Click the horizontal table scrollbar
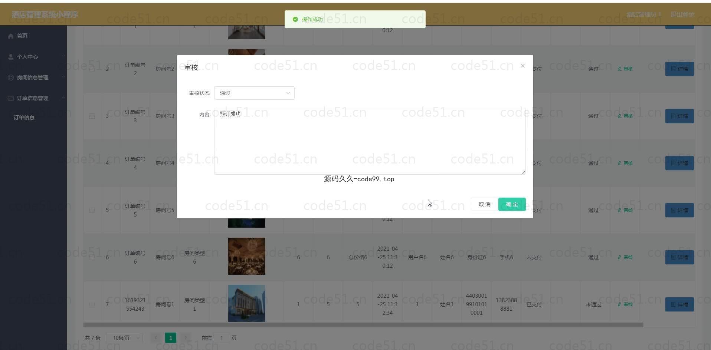The image size is (711, 350). 363,325
